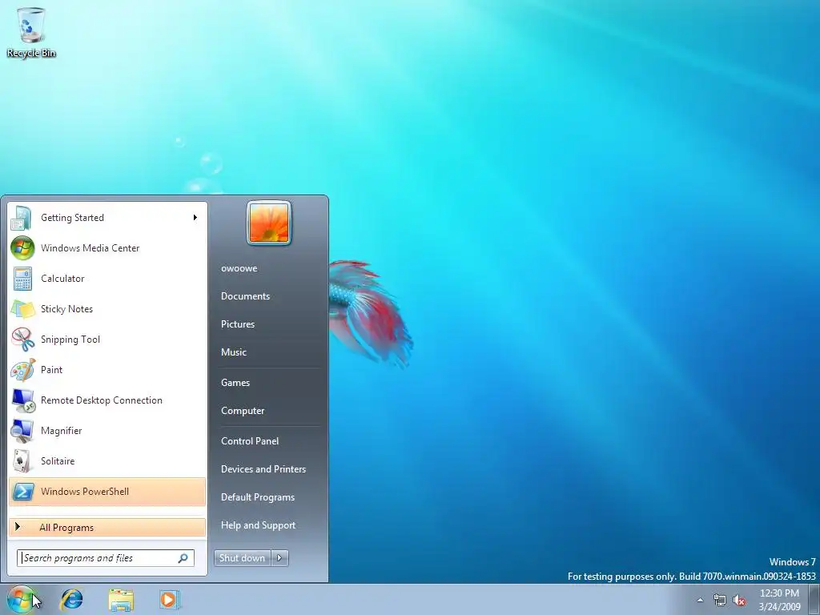Click the Calculator icon in Start menu
This screenshot has height=615, width=820.
point(22,278)
